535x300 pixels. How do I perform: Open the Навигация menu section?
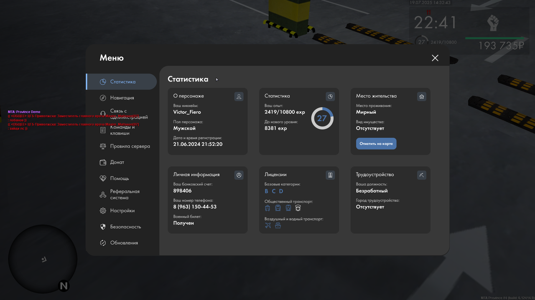121,97
